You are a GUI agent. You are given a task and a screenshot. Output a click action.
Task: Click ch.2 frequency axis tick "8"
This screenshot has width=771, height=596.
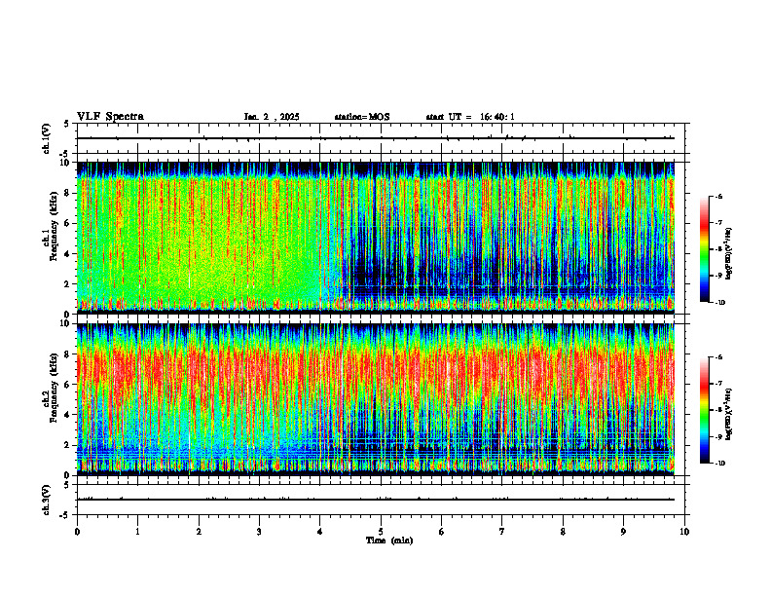67,354
